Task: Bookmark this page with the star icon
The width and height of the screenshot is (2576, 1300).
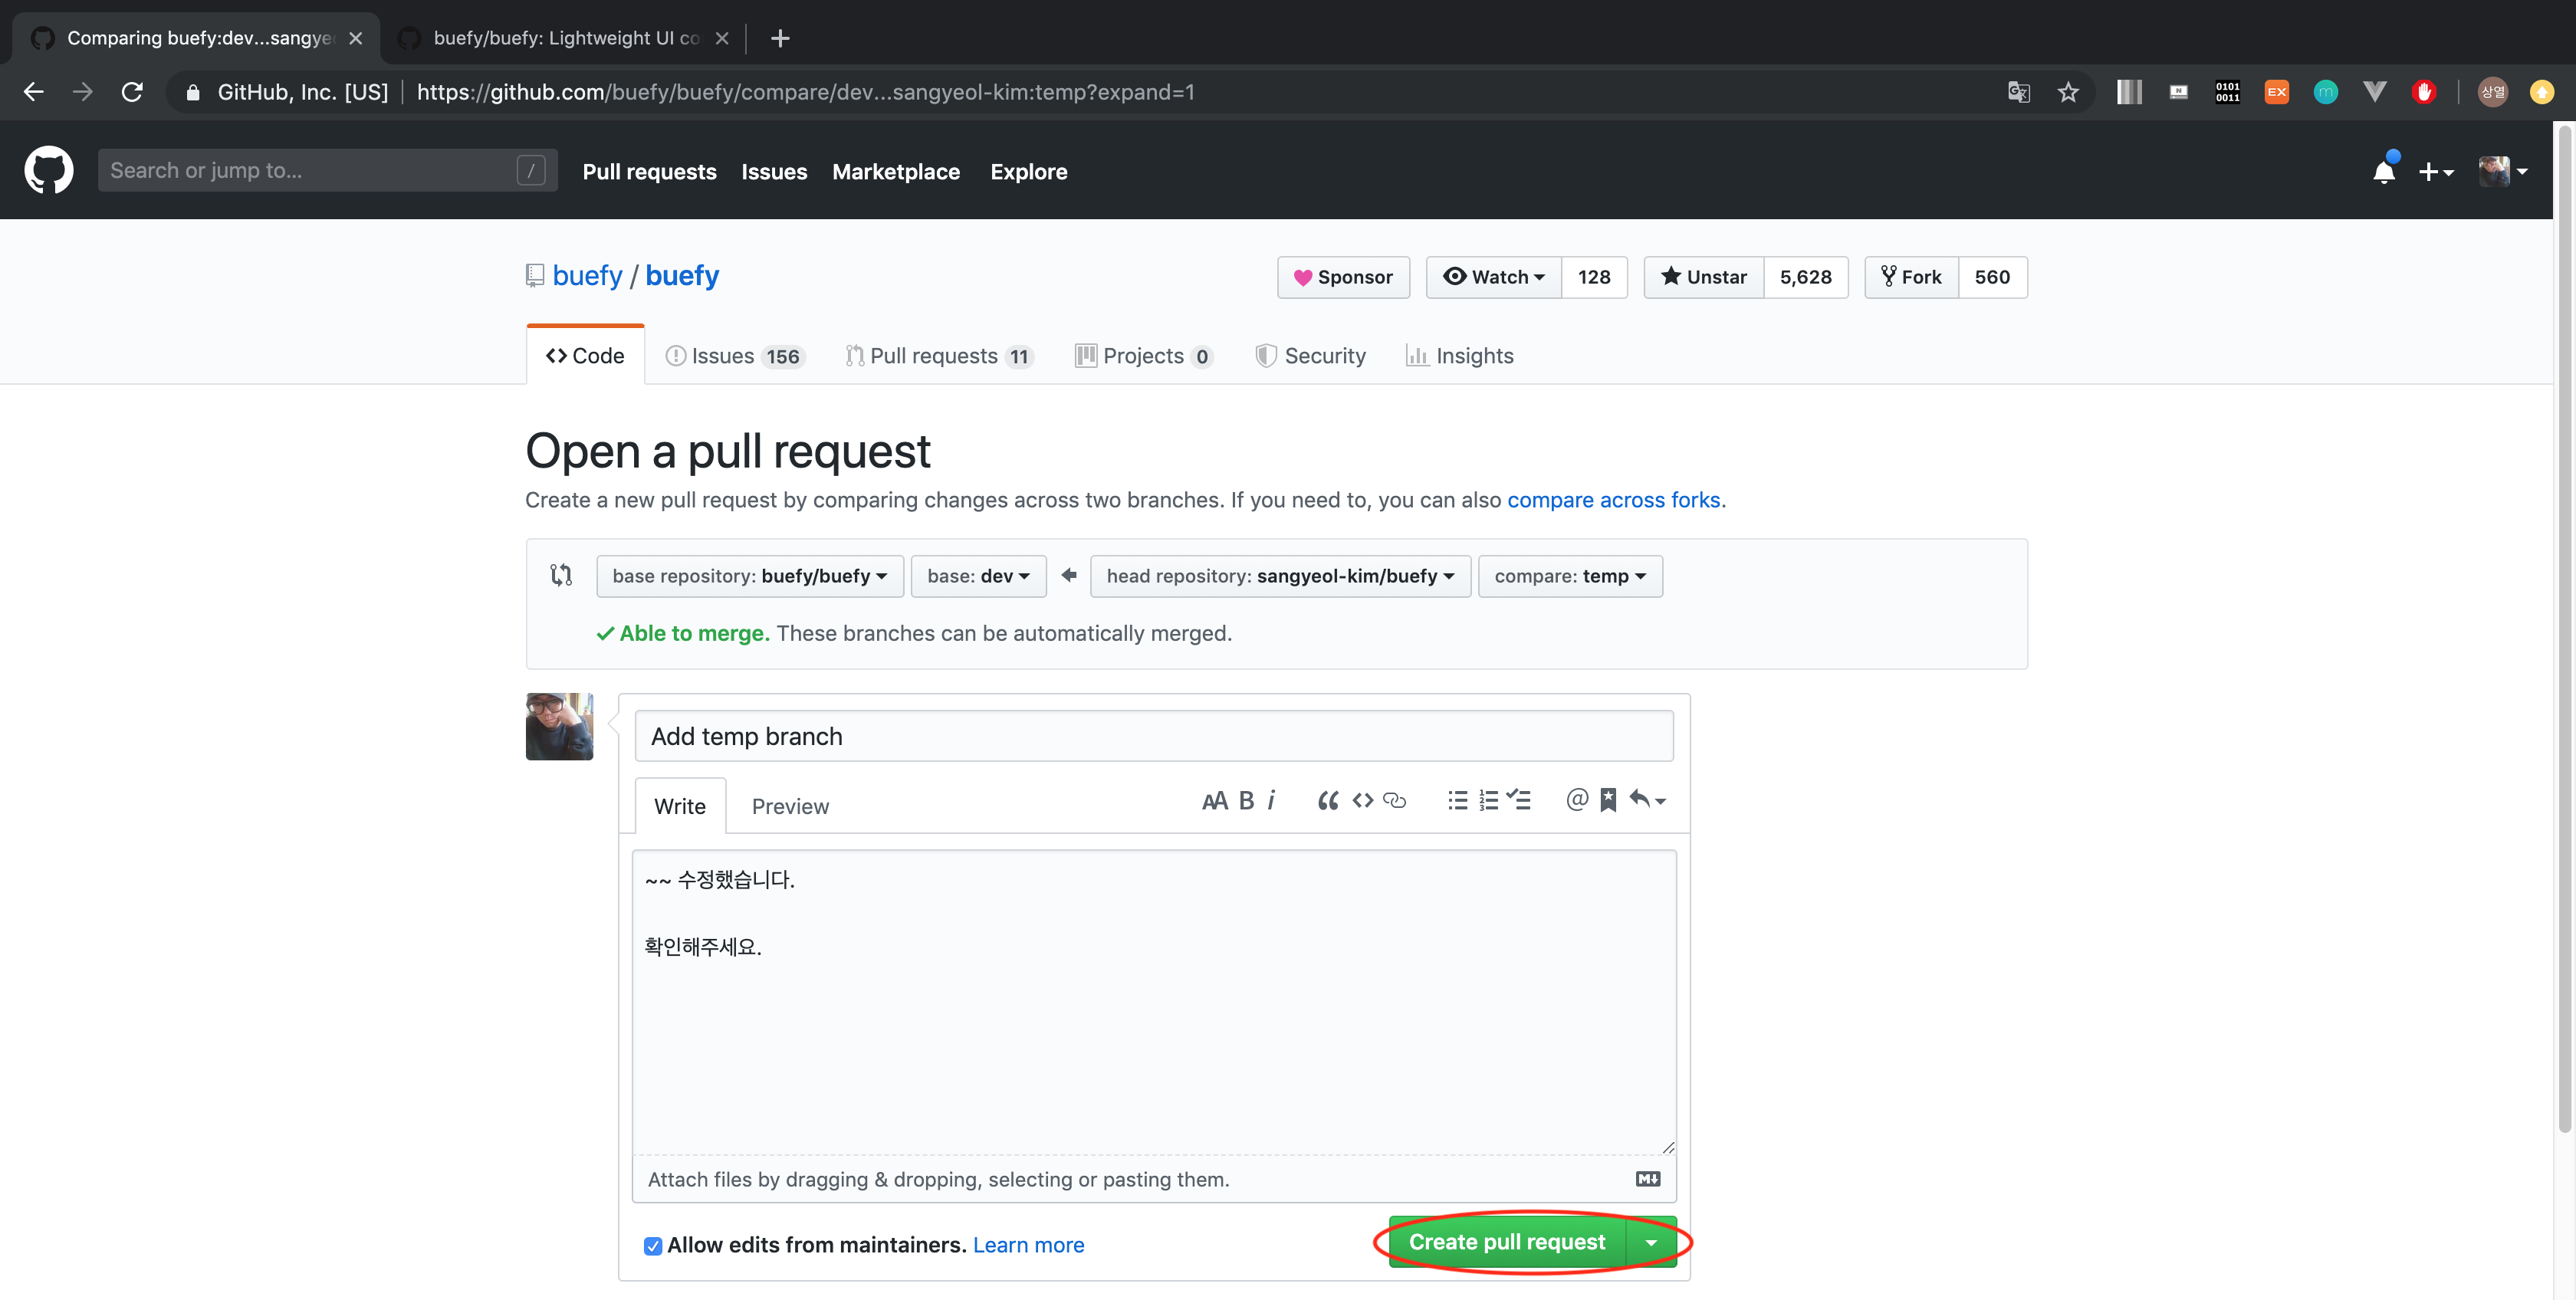Action: (2067, 92)
